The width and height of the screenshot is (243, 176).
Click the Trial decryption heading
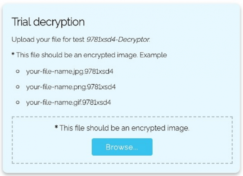click(x=48, y=22)
